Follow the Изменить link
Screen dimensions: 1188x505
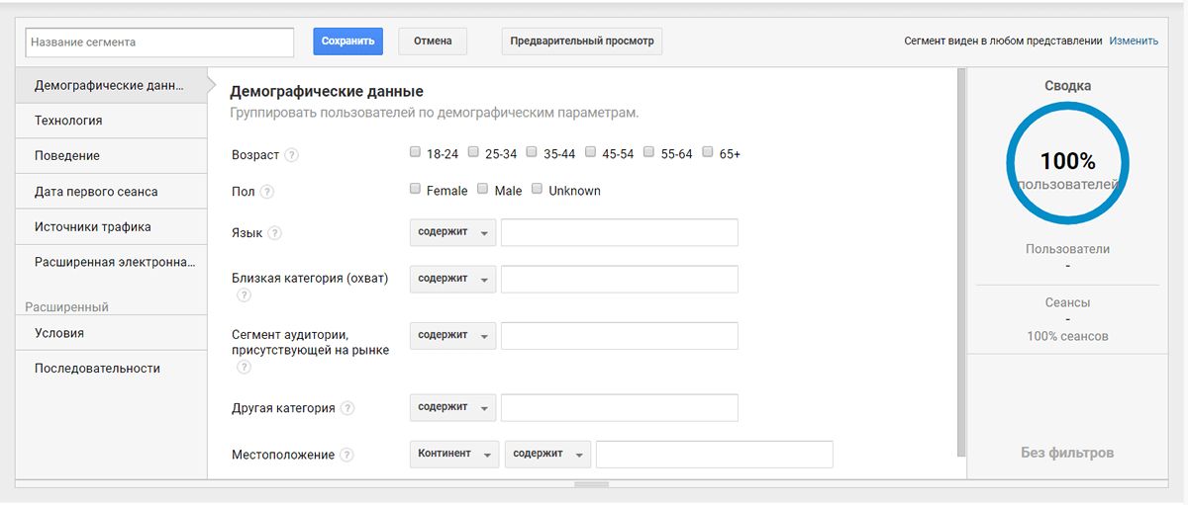1134,42
